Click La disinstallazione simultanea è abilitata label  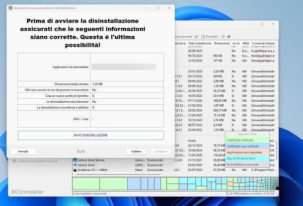pyautogui.click(x=63, y=107)
